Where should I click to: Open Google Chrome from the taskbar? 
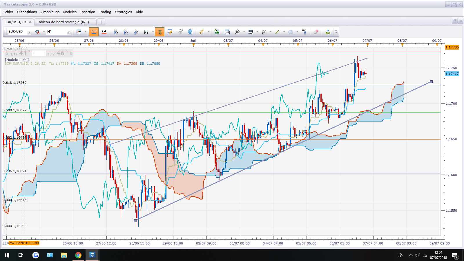[x=78, y=255]
